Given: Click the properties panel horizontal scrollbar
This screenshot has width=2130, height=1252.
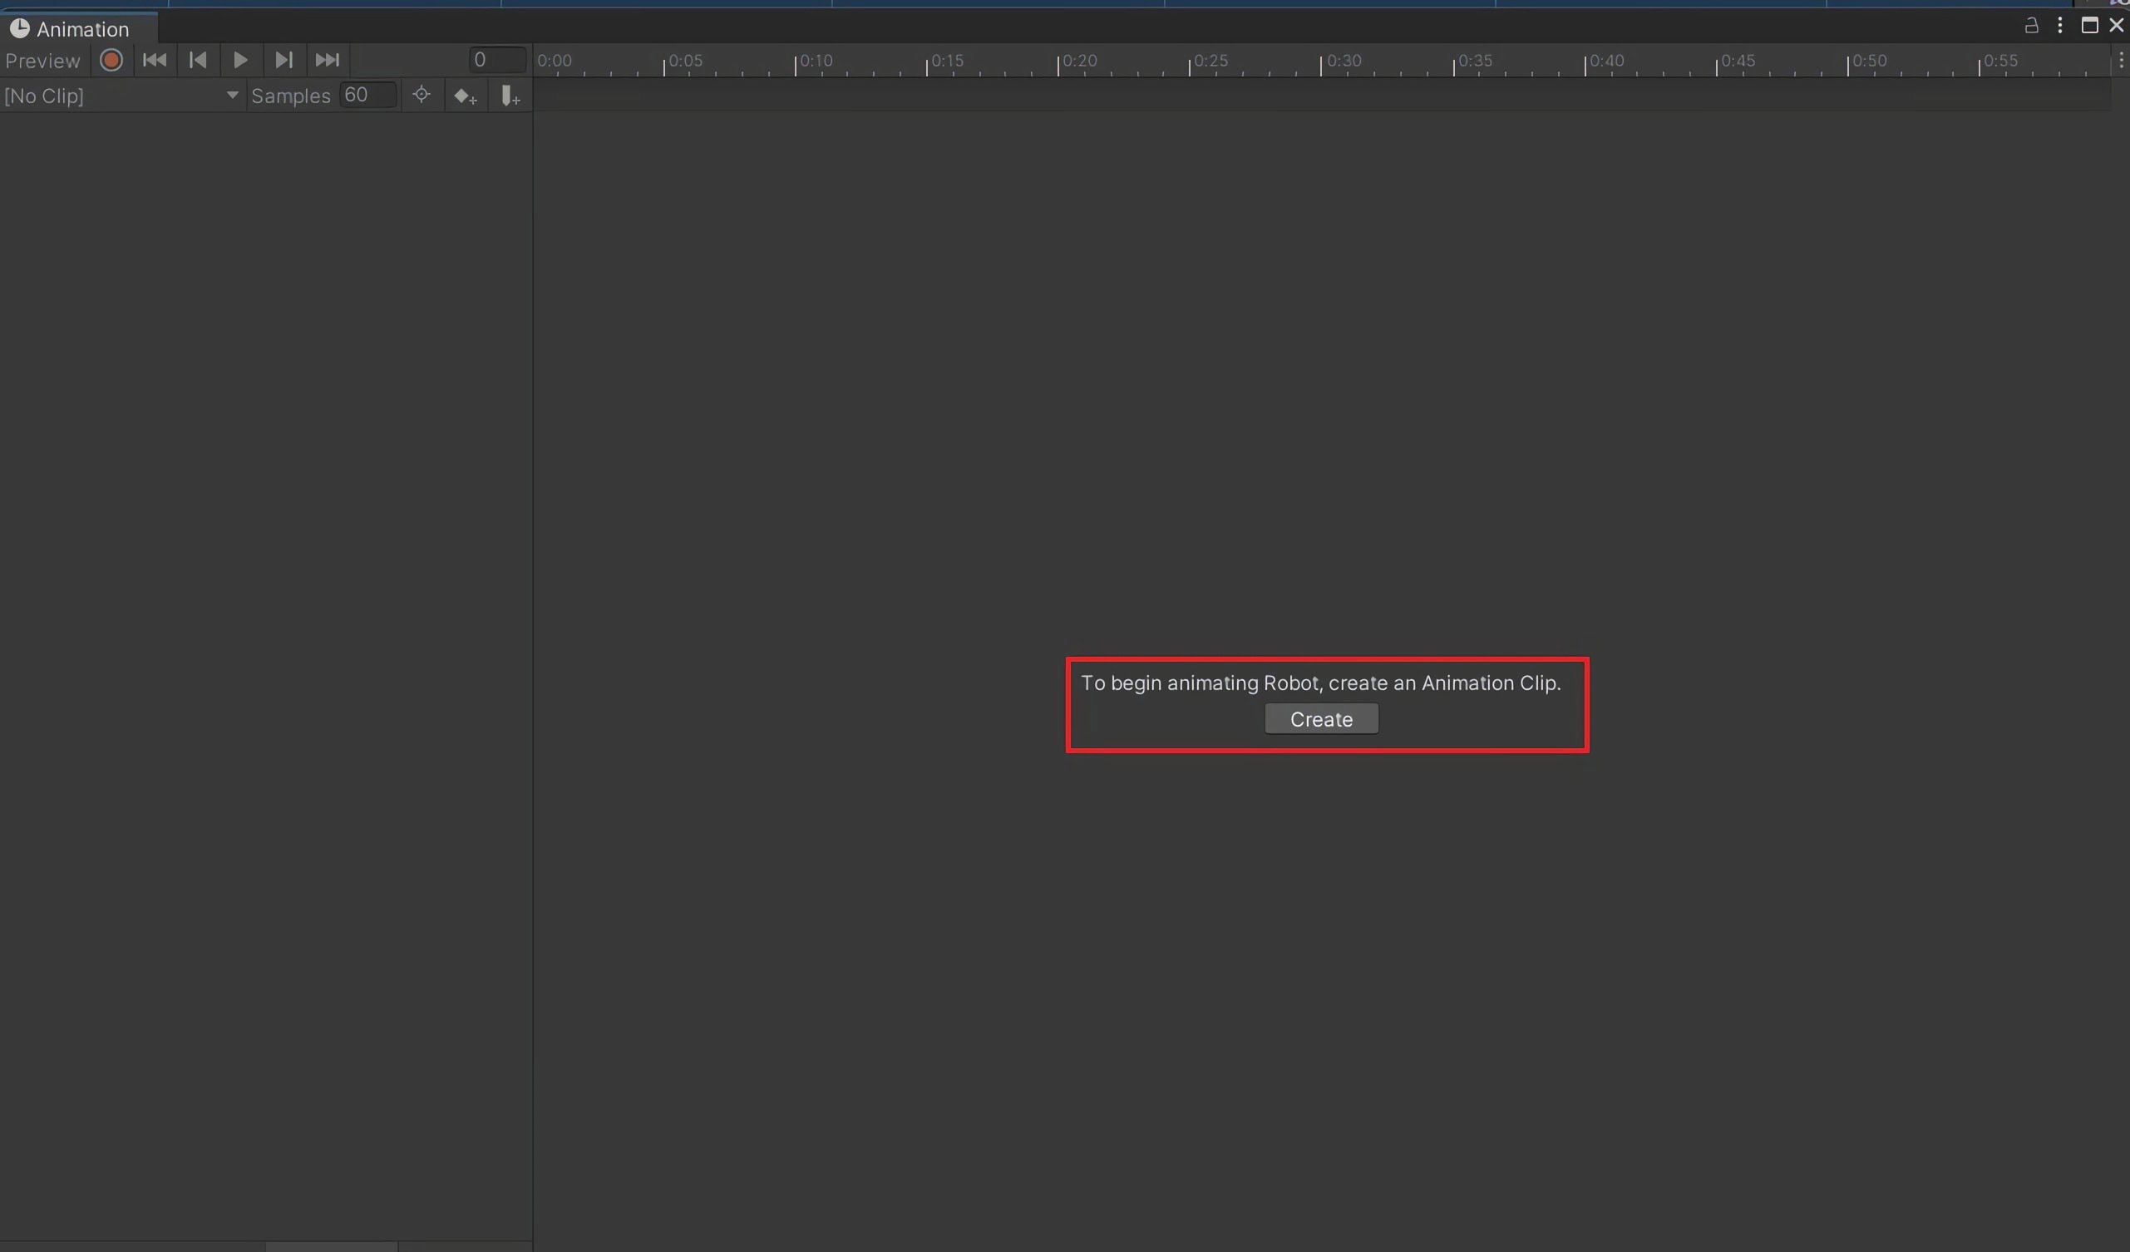Looking at the screenshot, I should pos(332,1247).
